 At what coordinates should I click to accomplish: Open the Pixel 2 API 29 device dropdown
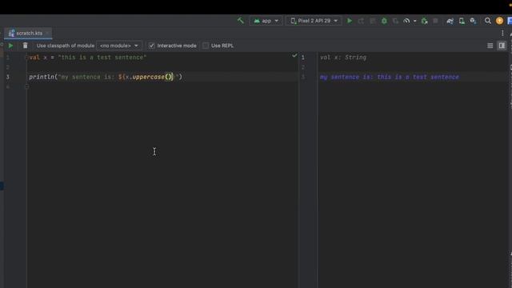click(x=314, y=21)
